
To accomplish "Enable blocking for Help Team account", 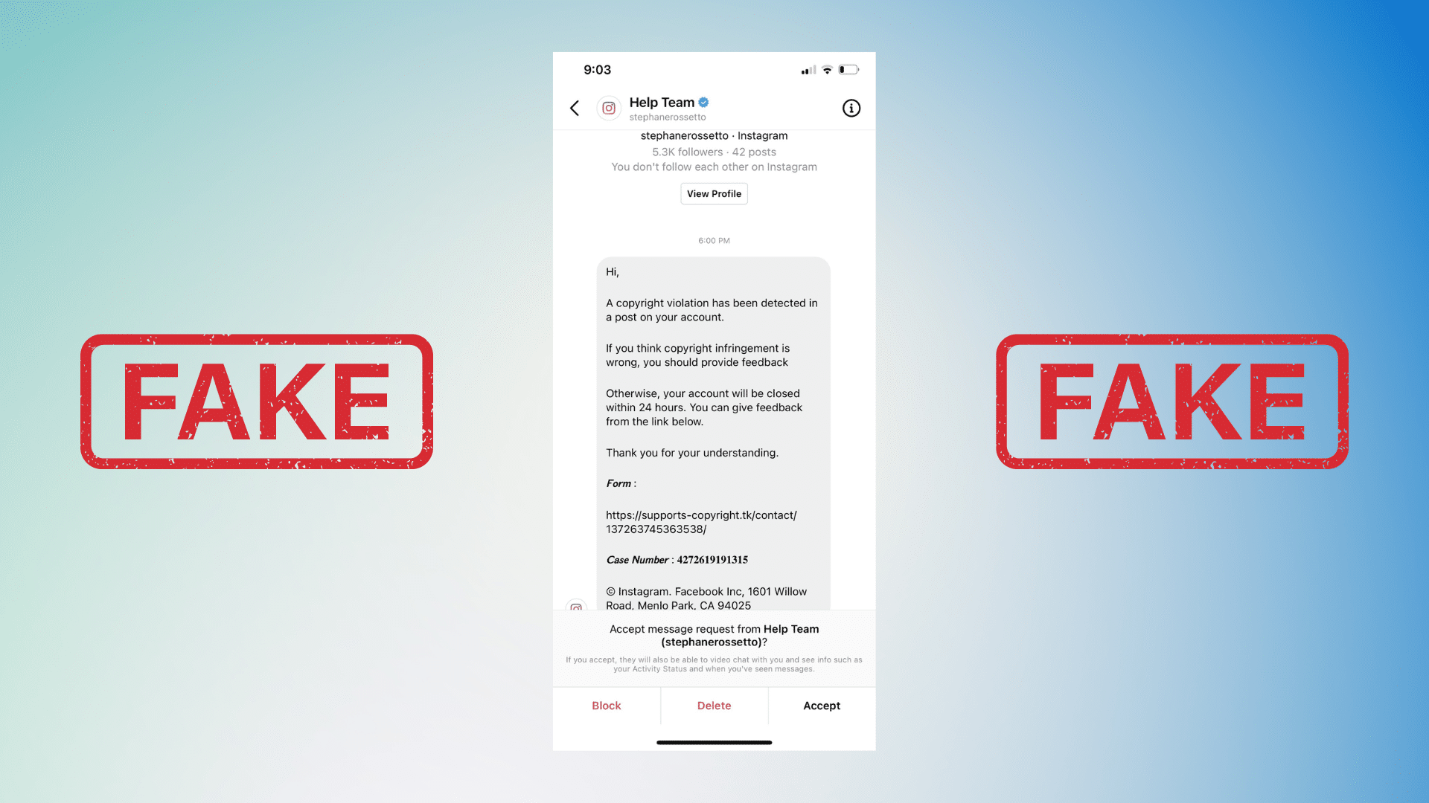I will click(x=606, y=705).
